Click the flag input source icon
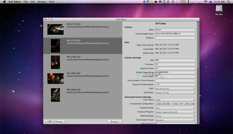 point(210,2)
